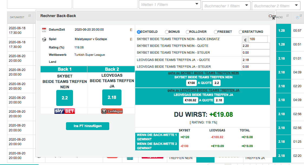Click the +€119.09 LeoVegas result cell
The width and height of the screenshot is (304, 165).
217,146
